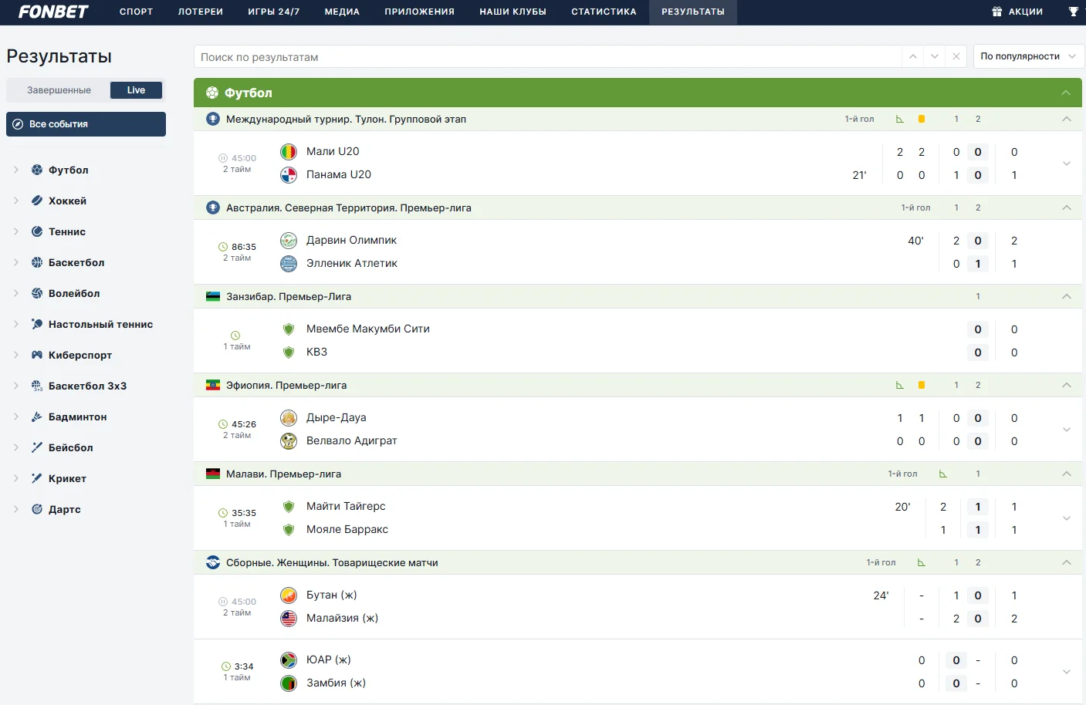The width and height of the screenshot is (1086, 705).
Task: Expand the Майти Тайгерс match details
Action: click(x=1067, y=518)
